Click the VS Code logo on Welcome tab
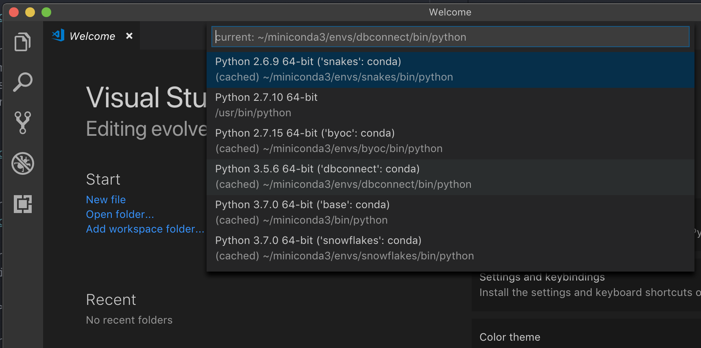Screen dimensions: 701x348 click(58, 36)
